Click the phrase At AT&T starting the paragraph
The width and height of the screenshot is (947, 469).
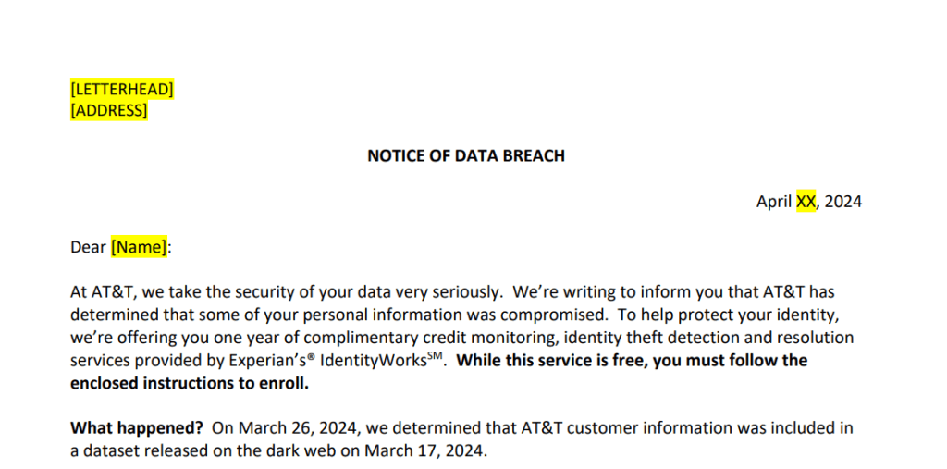tap(102, 292)
